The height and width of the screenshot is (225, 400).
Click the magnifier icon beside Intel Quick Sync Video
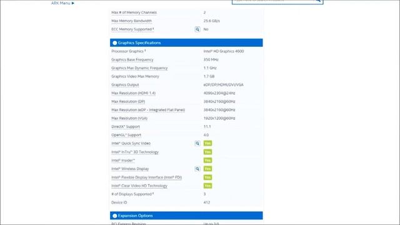(x=197, y=143)
